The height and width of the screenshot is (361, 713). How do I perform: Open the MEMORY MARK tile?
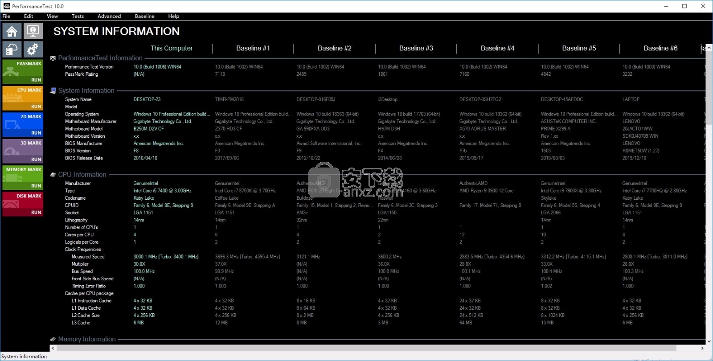tap(23, 178)
